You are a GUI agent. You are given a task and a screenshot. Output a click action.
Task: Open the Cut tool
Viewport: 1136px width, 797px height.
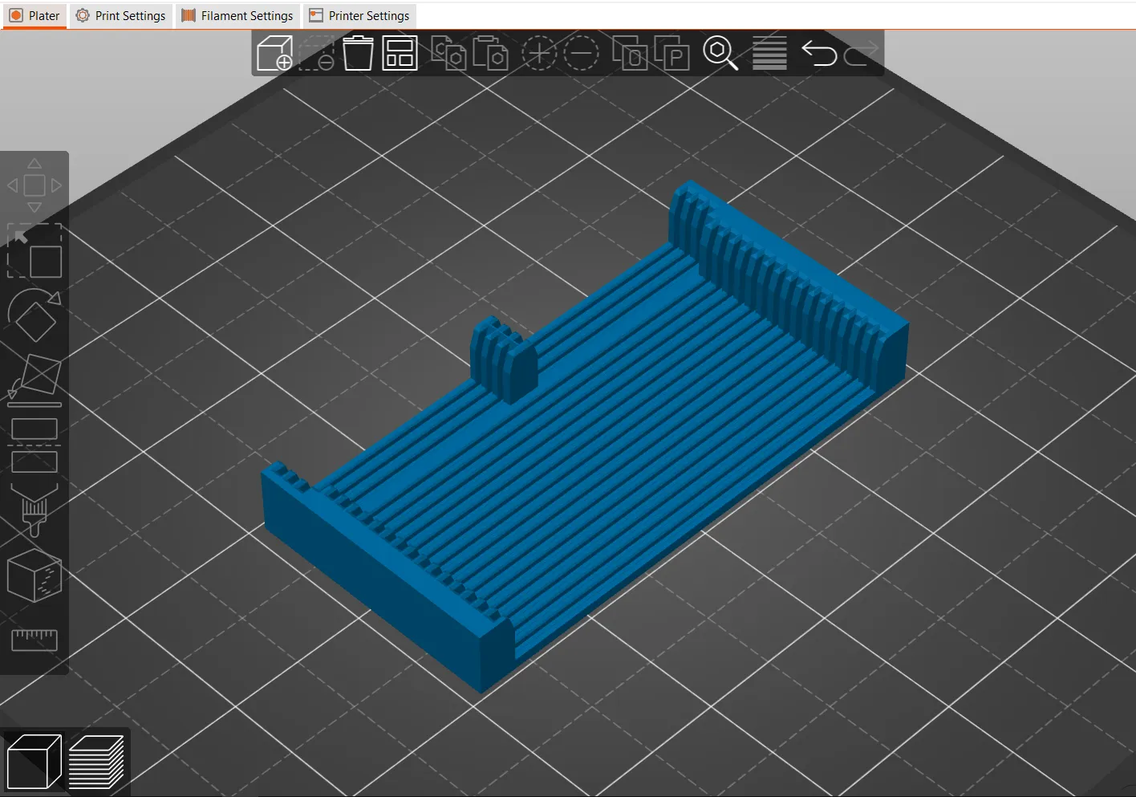(34, 445)
